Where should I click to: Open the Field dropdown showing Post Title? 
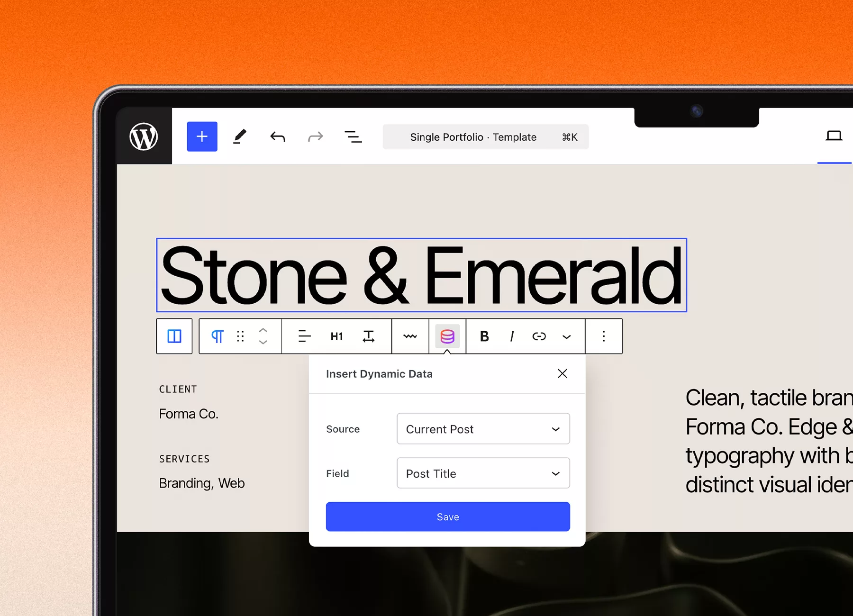click(482, 473)
